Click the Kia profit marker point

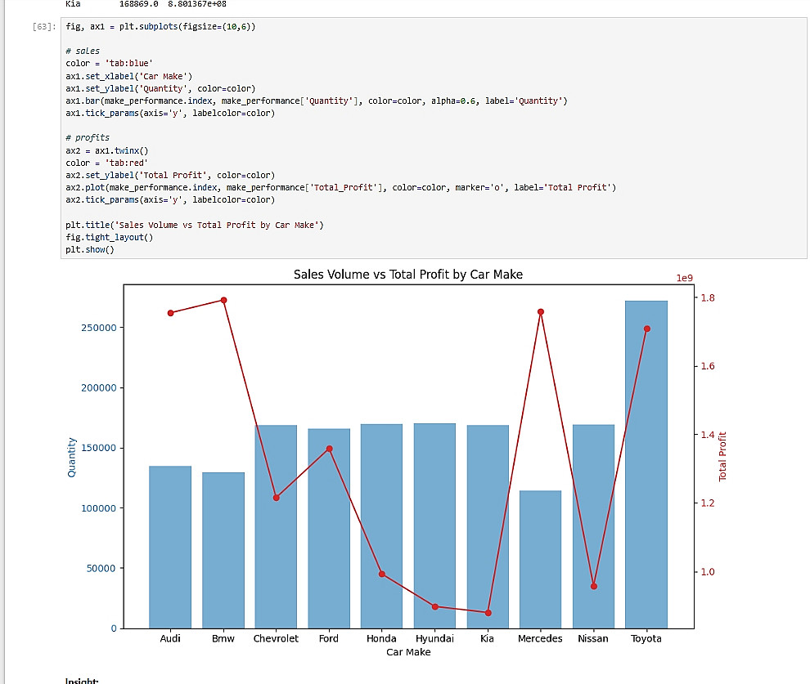488,613
